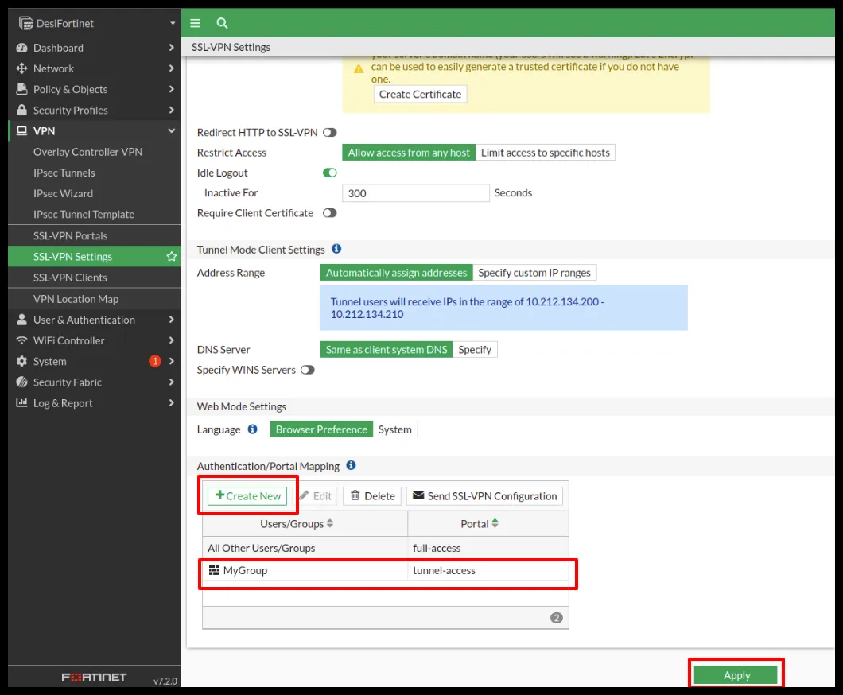Expand the WiFi Controller chevron

172,341
